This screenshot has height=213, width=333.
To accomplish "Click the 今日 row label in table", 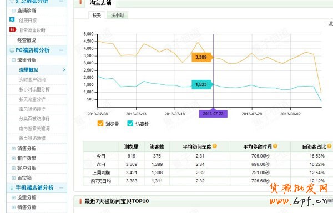I will click(x=101, y=156).
